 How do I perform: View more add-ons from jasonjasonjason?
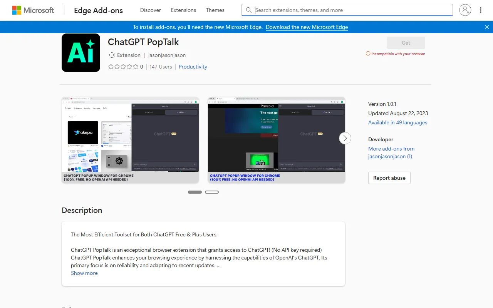[391, 152]
